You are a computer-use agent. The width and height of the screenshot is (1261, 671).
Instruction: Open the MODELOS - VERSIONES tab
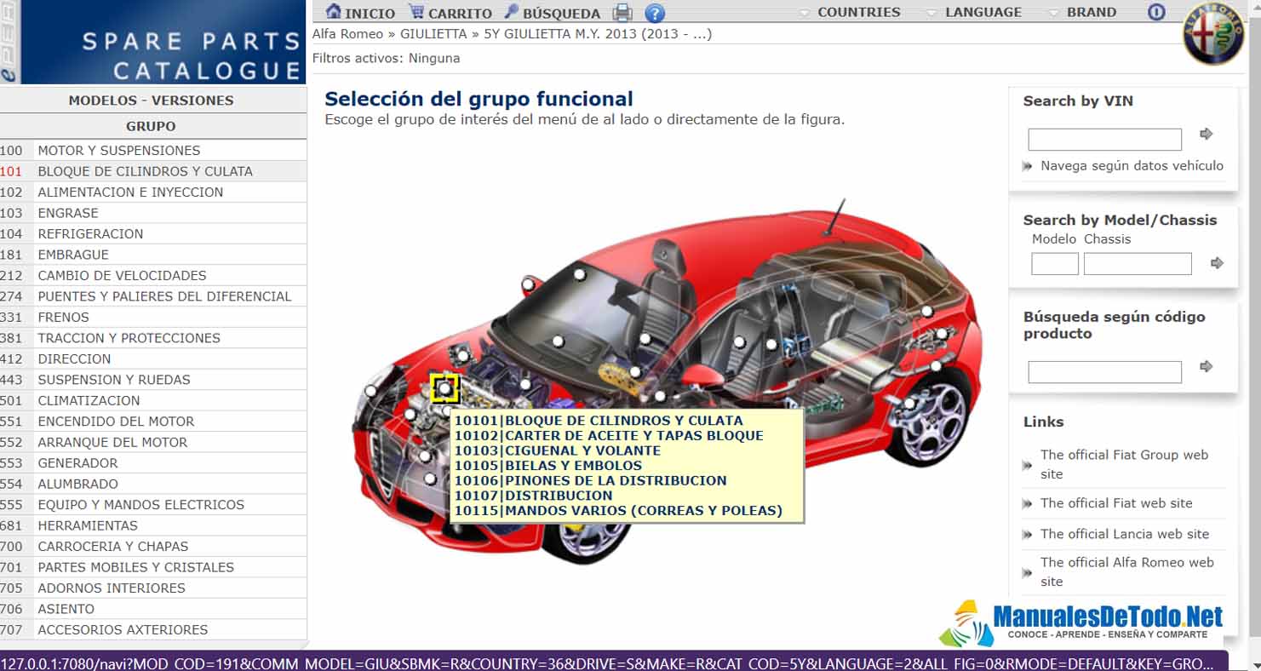click(151, 100)
